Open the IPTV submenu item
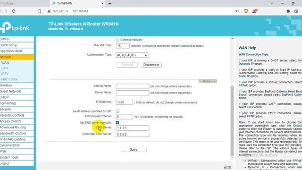 [17, 74]
